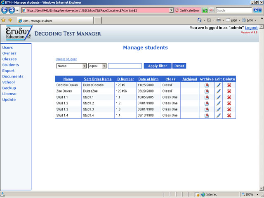
Task: Open the equal operator dropdown
Action: (x=104, y=66)
